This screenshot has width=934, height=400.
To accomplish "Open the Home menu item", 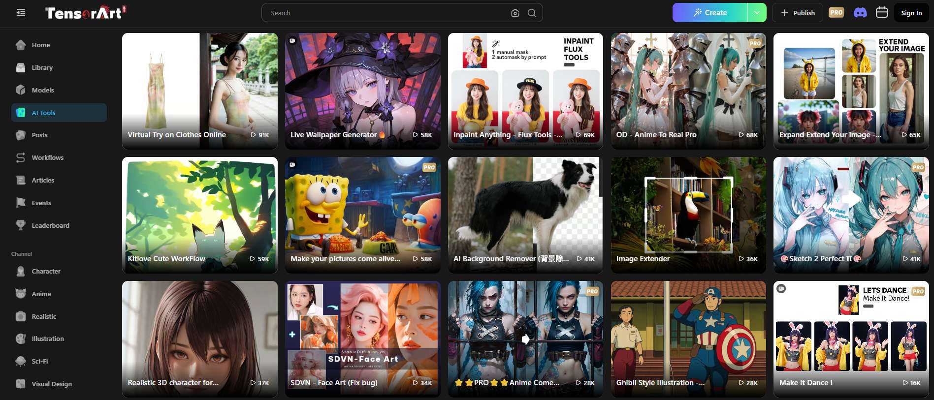I will click(x=59, y=45).
